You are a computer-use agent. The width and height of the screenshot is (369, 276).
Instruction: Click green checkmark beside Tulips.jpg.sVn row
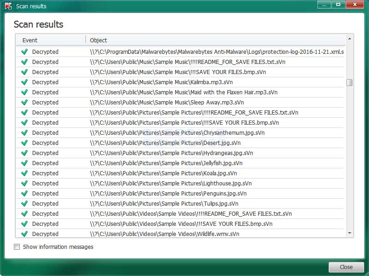click(x=24, y=203)
